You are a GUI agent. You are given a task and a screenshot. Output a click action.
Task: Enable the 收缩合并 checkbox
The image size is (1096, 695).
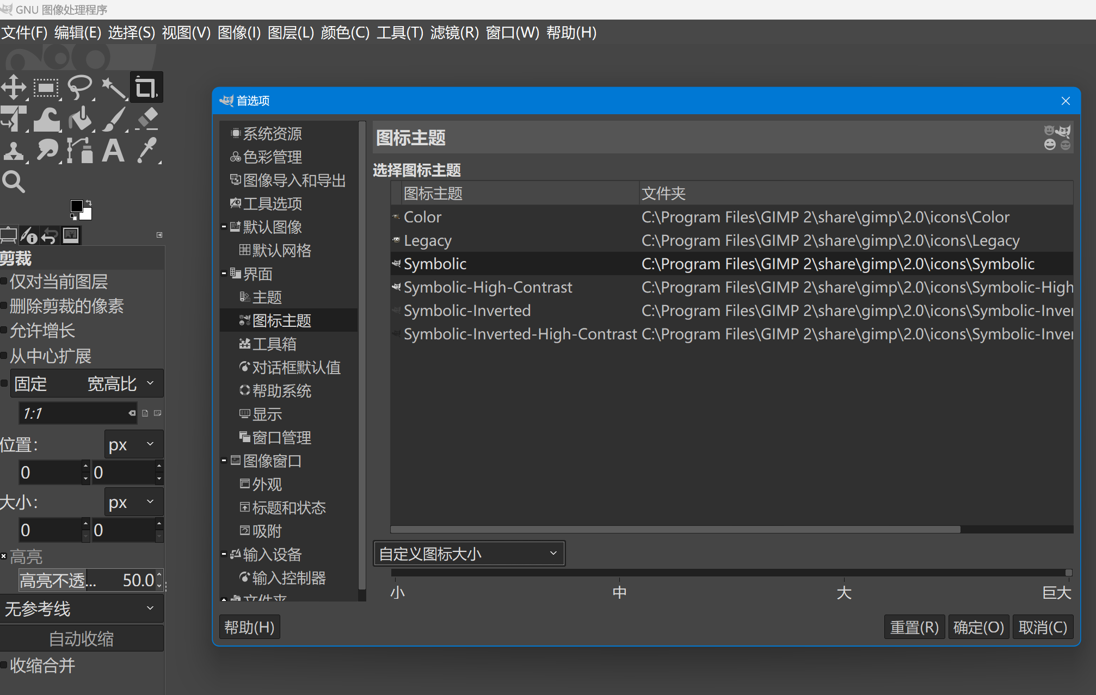[x=4, y=665]
